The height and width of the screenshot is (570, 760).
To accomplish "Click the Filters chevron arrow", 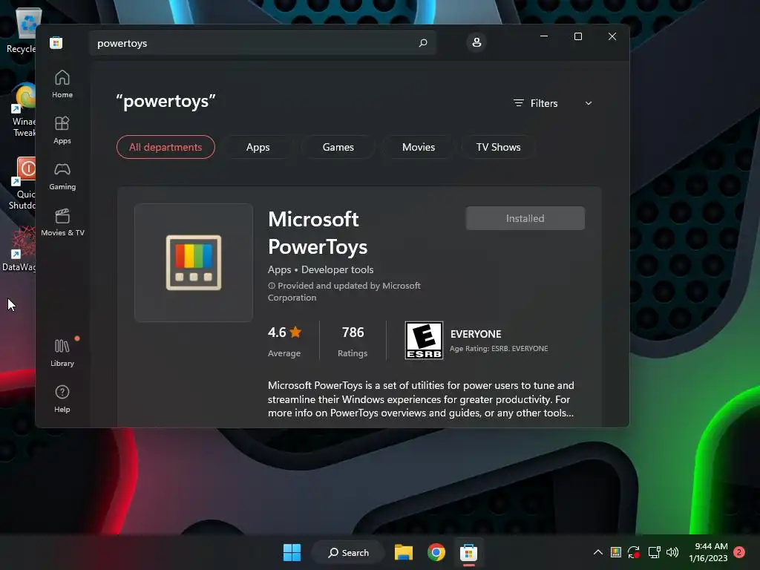I will 589,103.
